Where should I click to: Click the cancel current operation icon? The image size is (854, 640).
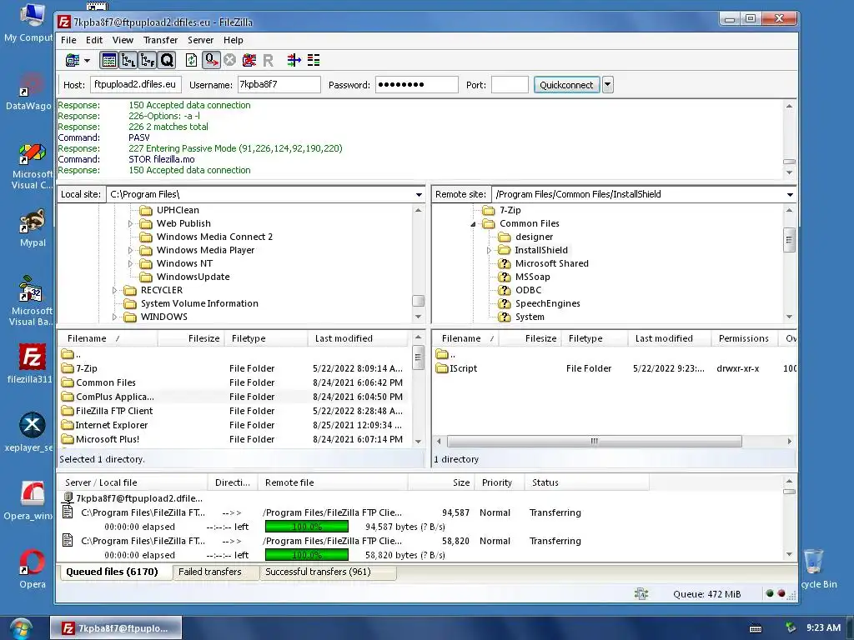(x=230, y=60)
